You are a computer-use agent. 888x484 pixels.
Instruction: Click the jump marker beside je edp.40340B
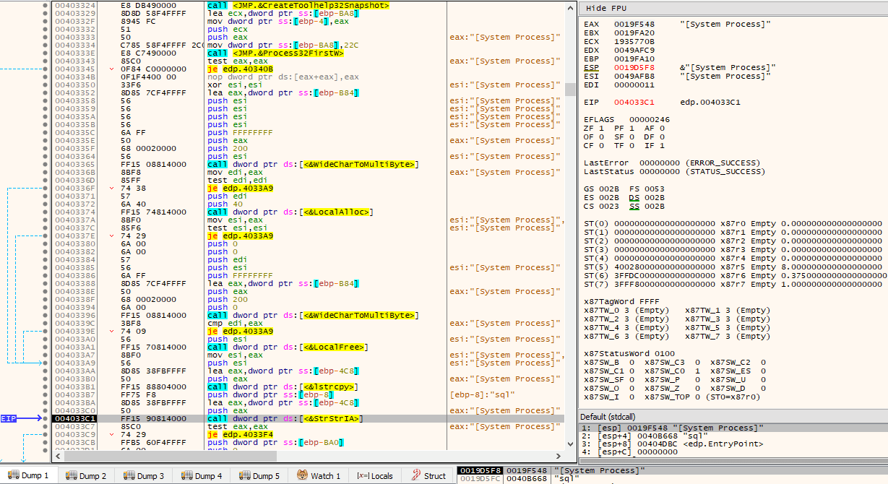click(x=111, y=69)
